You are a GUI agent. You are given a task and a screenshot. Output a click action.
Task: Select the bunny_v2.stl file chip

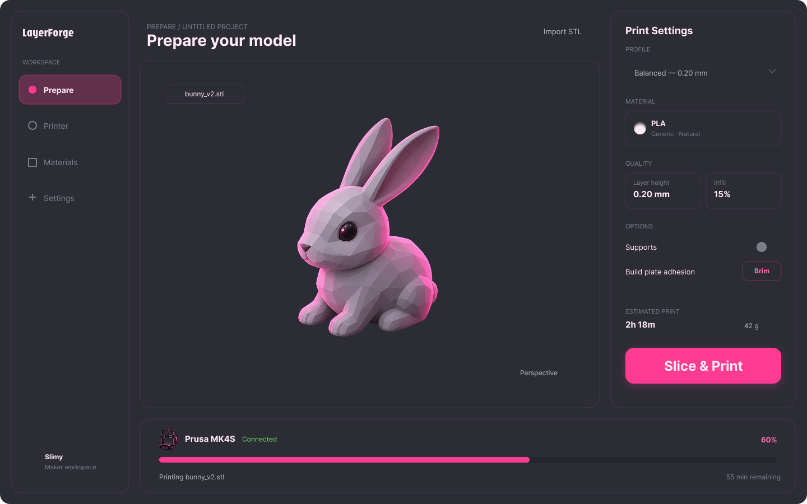tap(205, 94)
